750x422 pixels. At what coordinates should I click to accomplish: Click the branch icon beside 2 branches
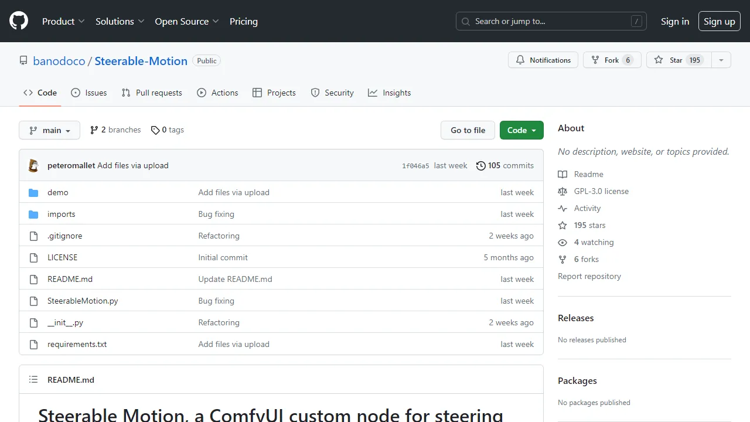point(94,130)
